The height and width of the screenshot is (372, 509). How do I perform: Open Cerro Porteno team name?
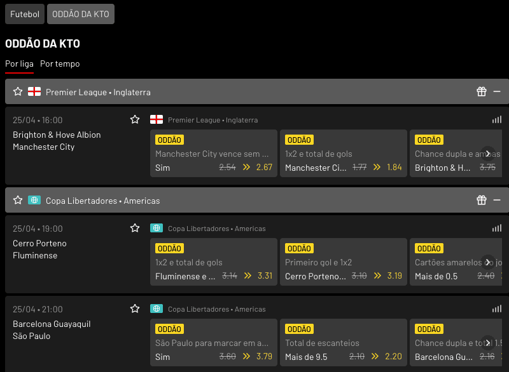pos(39,243)
